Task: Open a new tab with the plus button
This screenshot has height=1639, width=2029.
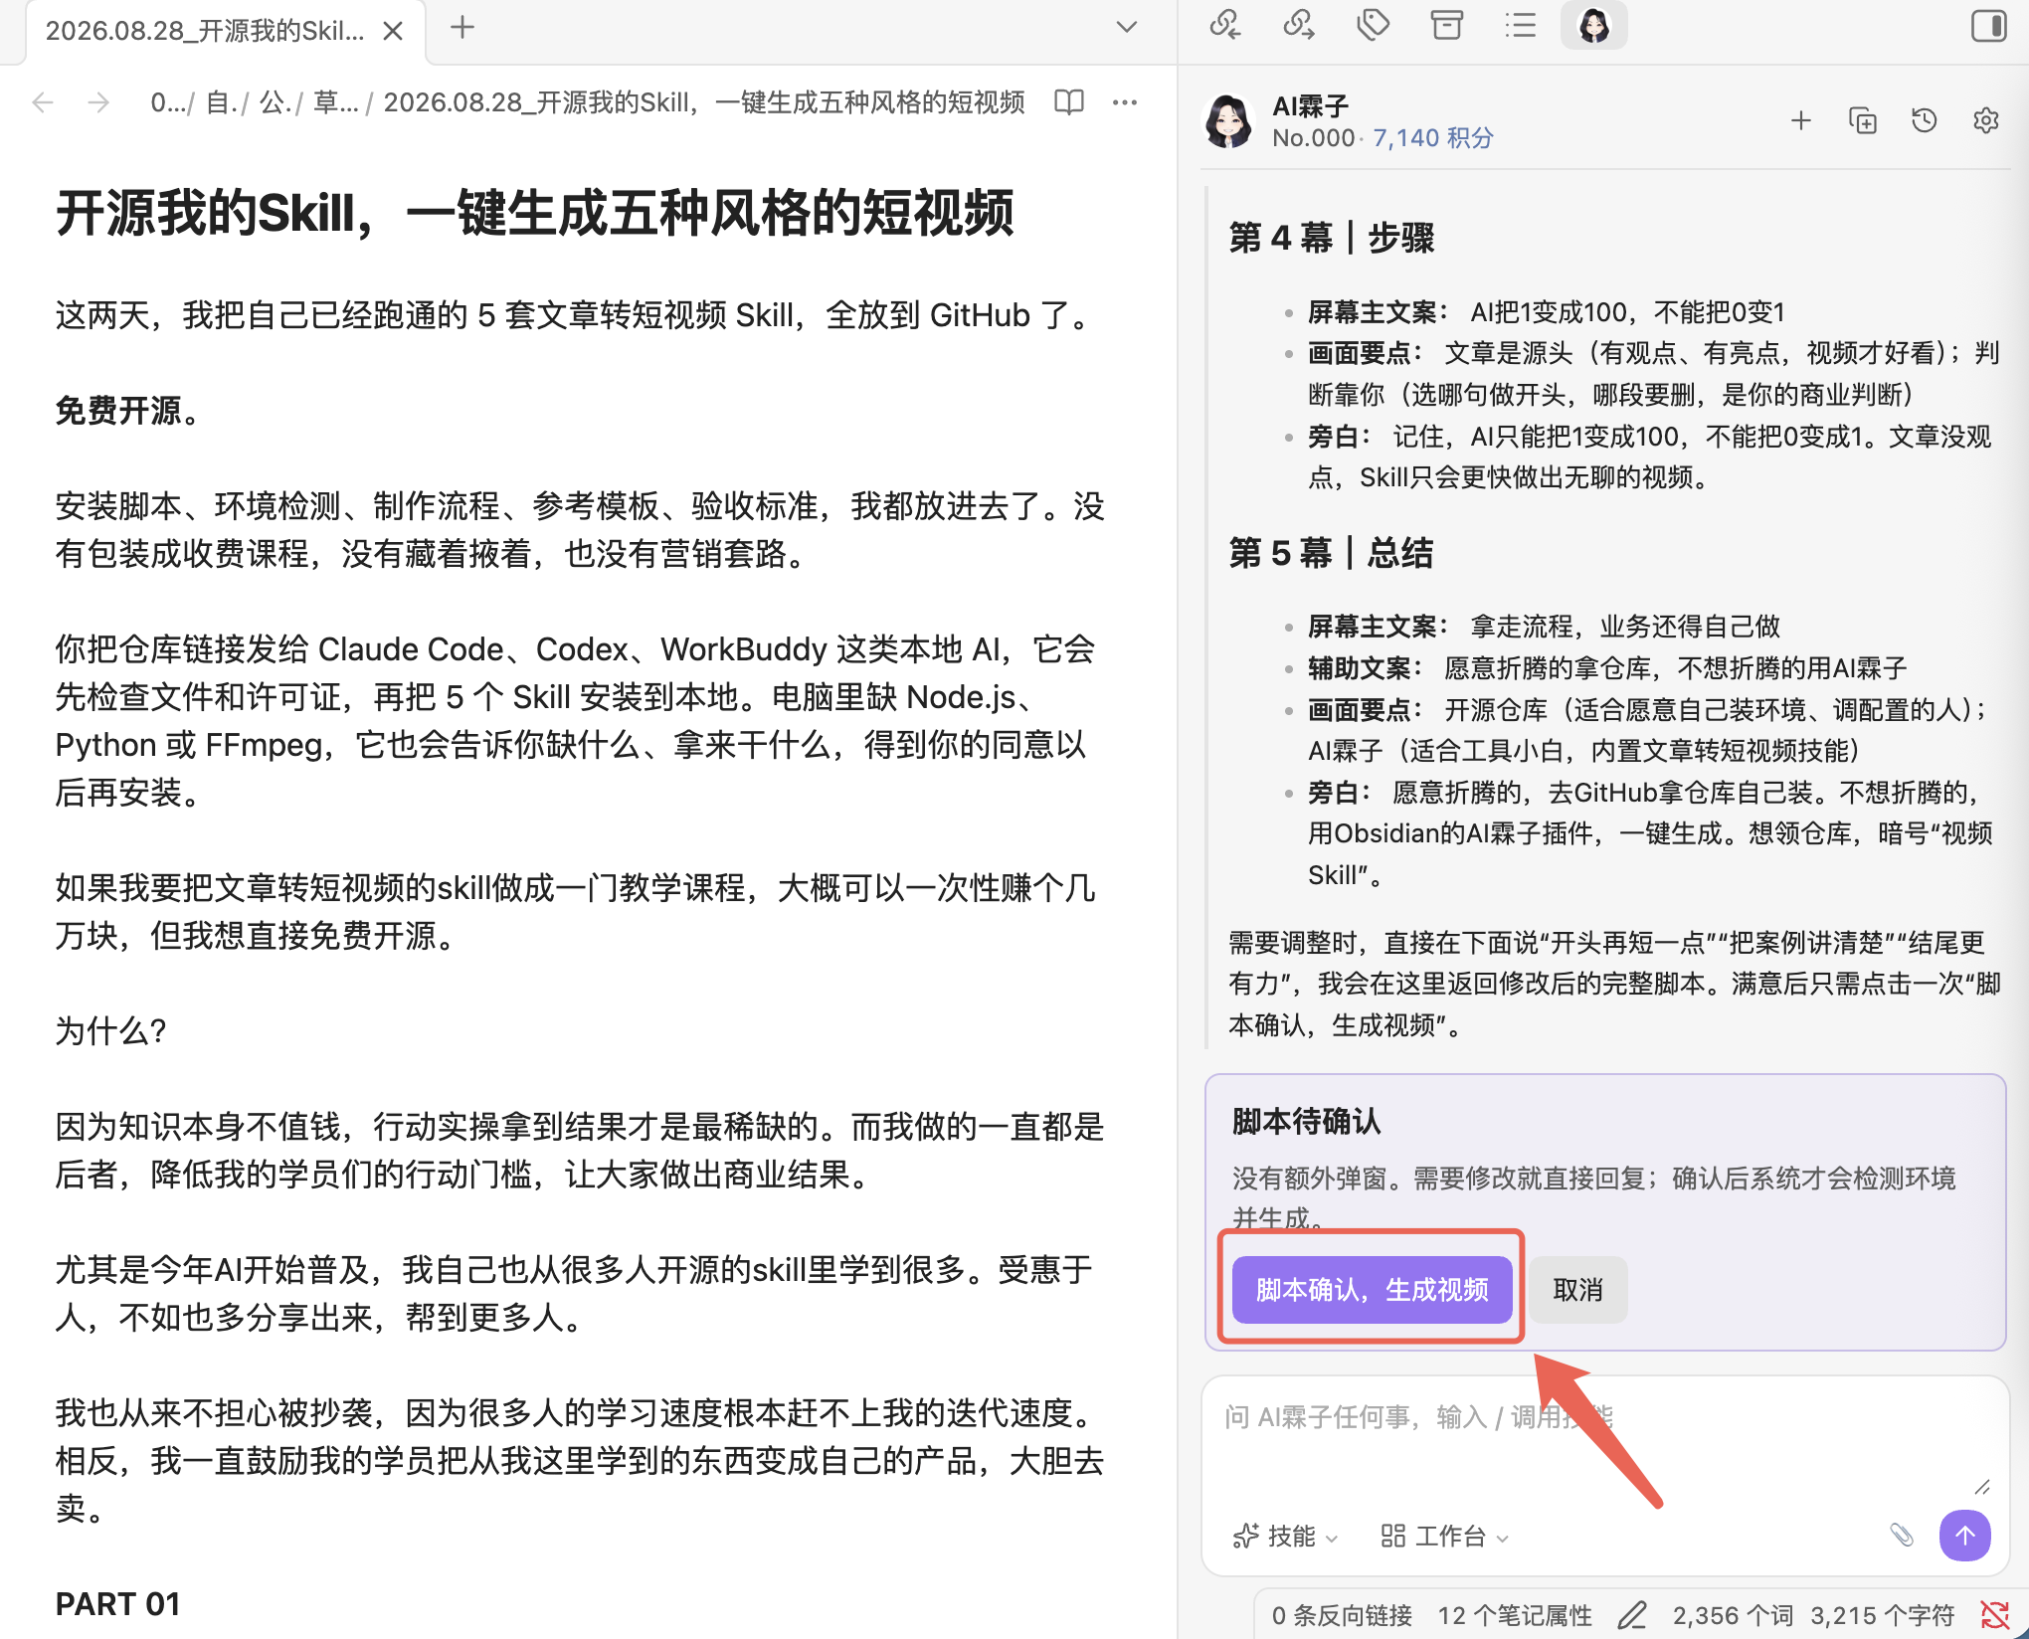Action: pos(462,28)
